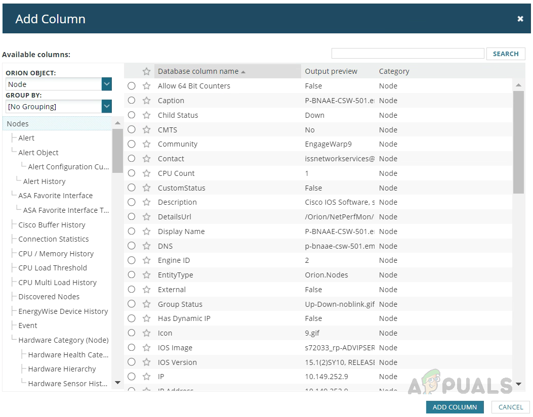Image resolution: width=533 pixels, height=417 pixels.
Task: Star the EntityType column
Action: coord(146,275)
